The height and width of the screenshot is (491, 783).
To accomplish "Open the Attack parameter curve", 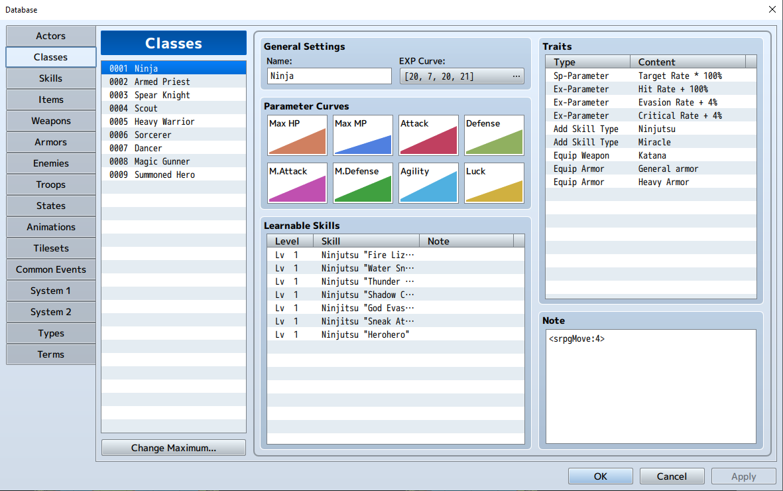I will click(x=428, y=135).
